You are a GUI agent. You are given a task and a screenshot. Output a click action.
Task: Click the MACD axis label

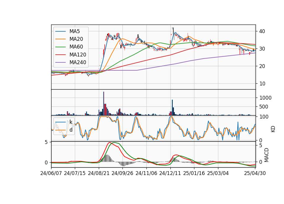(x=267, y=155)
